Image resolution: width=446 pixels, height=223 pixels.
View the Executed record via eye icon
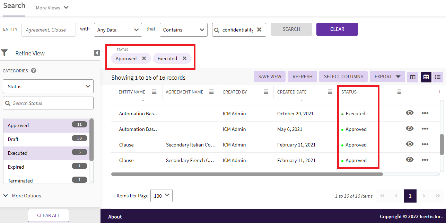pyautogui.click(x=410, y=113)
